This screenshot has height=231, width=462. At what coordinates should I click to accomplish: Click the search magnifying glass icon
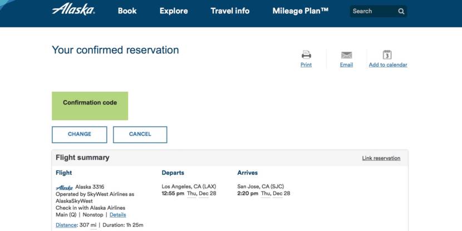tap(401, 11)
